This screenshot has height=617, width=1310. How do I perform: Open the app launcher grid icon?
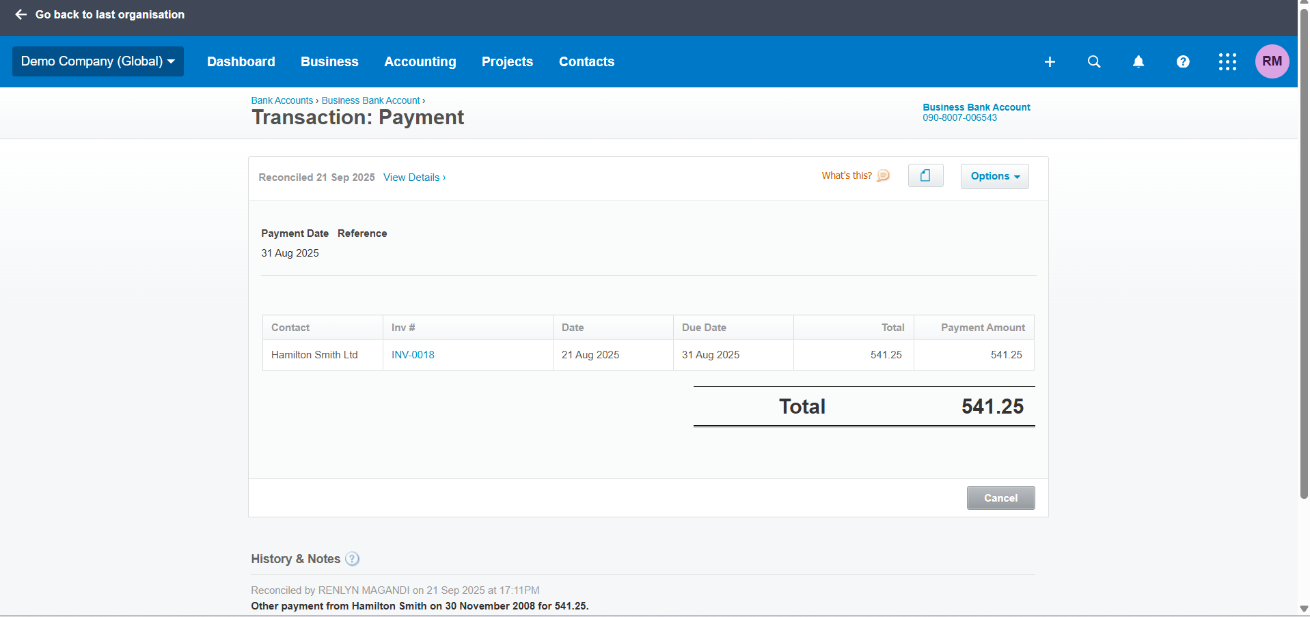point(1227,62)
